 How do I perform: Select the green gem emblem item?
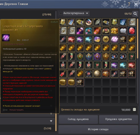[x=80, y=56]
